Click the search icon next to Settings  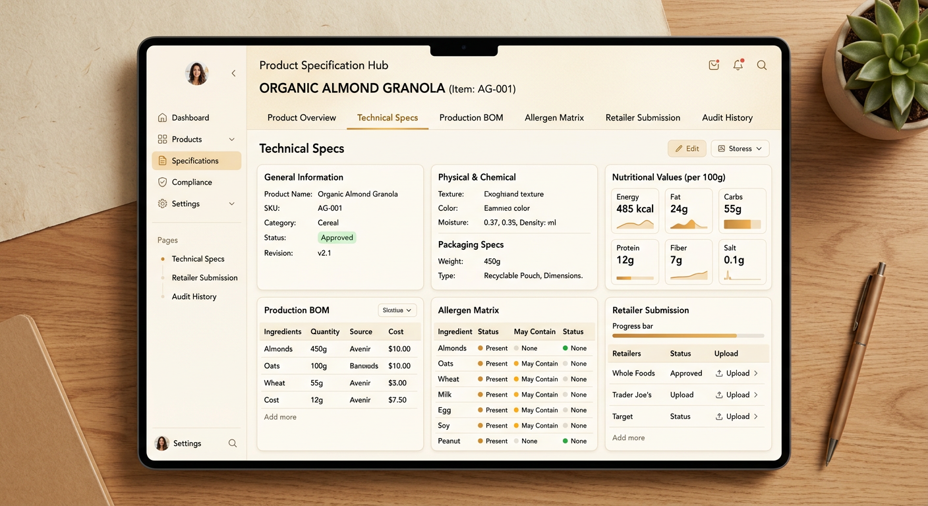[x=233, y=443]
